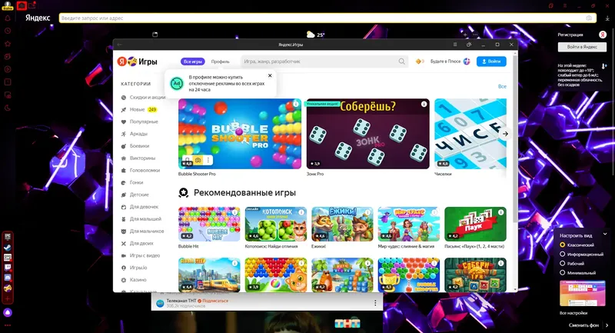Image resolution: width=615 pixels, height=333 pixels.
Task: Show info for Bubble Shooter Pro card
Action: 296,104
